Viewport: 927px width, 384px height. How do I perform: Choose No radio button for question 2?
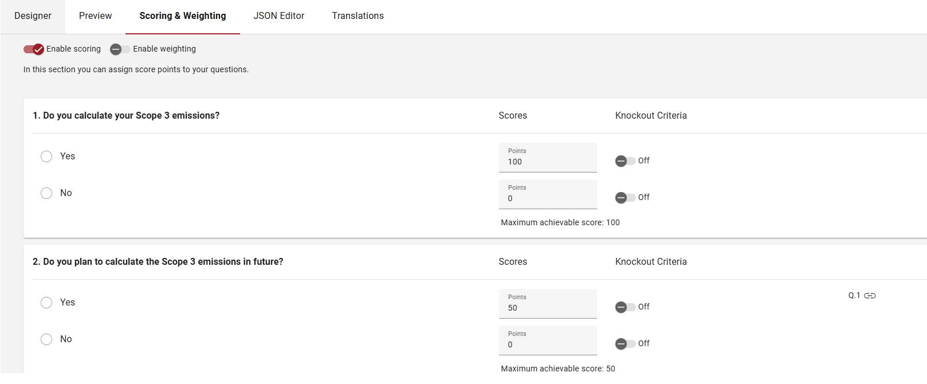46,339
